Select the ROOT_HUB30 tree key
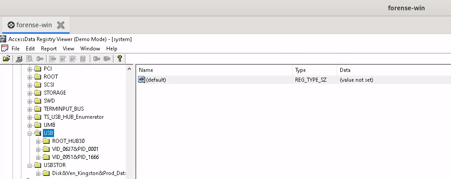 pyautogui.click(x=68, y=141)
